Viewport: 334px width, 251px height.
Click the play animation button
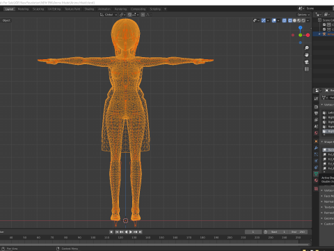click(131, 232)
